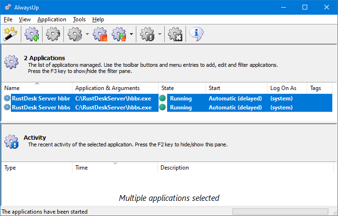This screenshot has height=216, width=338.
Task: Sort applications by Name column header
Action: [37, 88]
